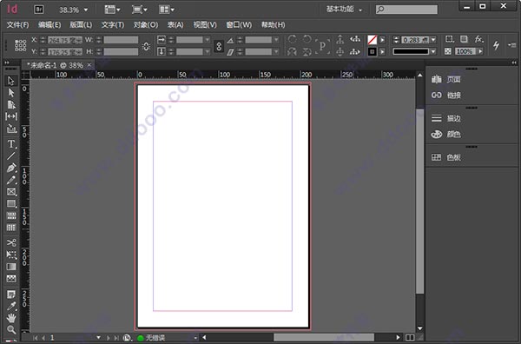Open the page number dropdown in status bar
The width and height of the screenshot is (521, 344).
pos(98,338)
